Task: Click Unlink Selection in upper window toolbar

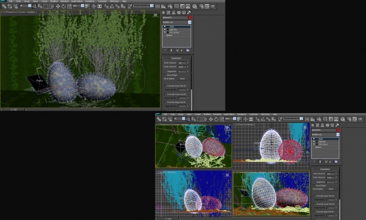Action: [10, 6]
